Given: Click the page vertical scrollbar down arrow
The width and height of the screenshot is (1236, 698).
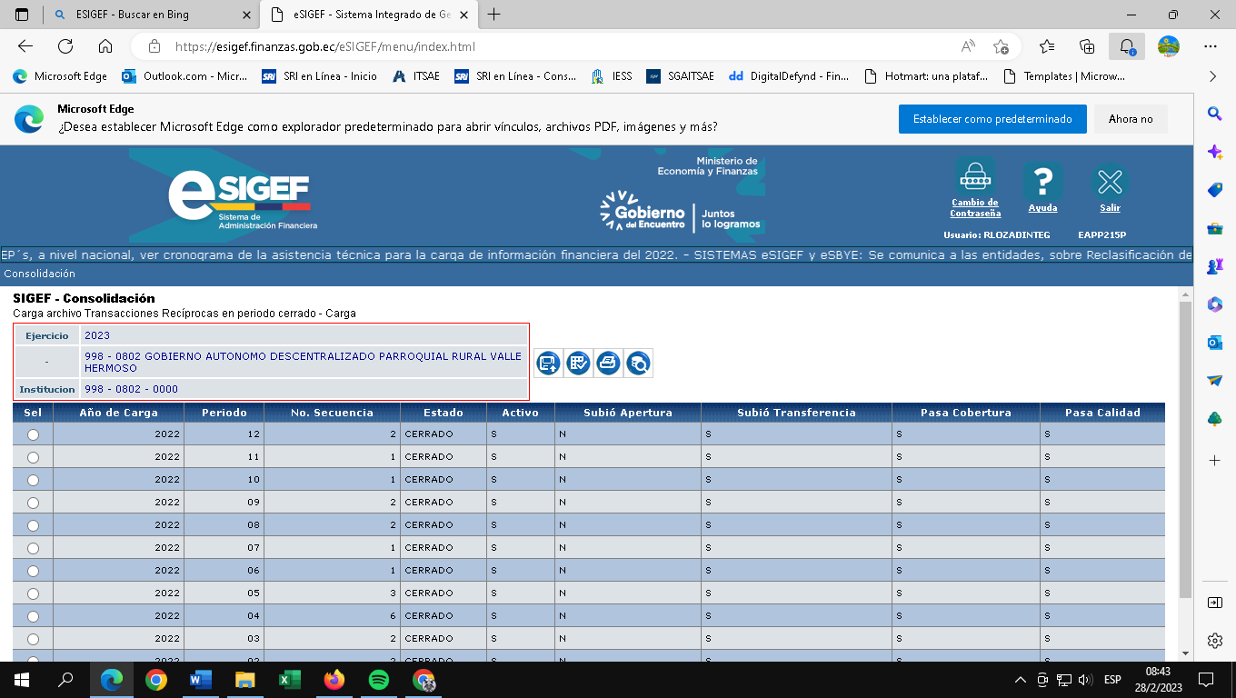Looking at the screenshot, I should click(x=1184, y=653).
